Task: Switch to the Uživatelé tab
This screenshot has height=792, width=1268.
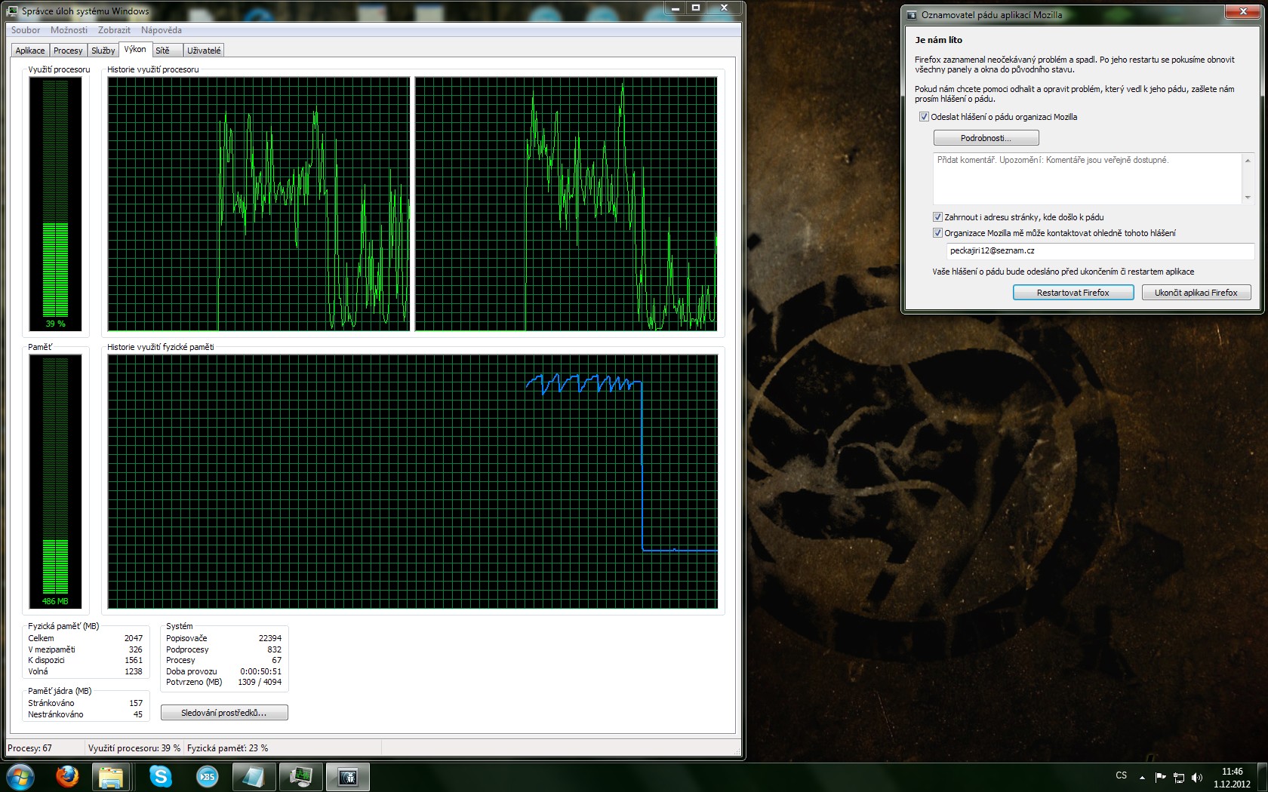Action: (204, 51)
